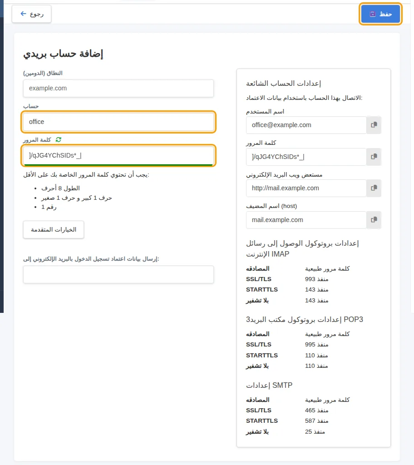The height and width of the screenshot is (465, 414).
Task: Click the الطول 8 أحرف requirement
Action: point(60,188)
